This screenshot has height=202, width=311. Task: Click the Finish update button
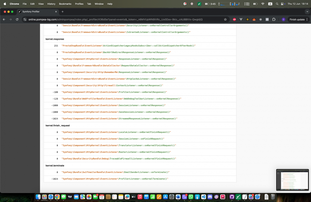297,19
